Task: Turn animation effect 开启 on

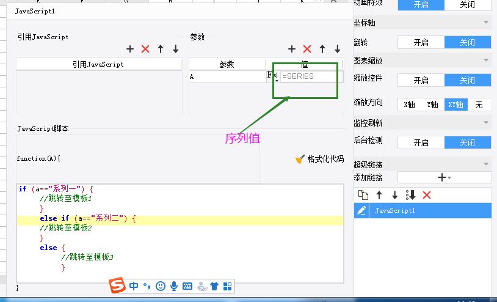Action: tap(421, 5)
